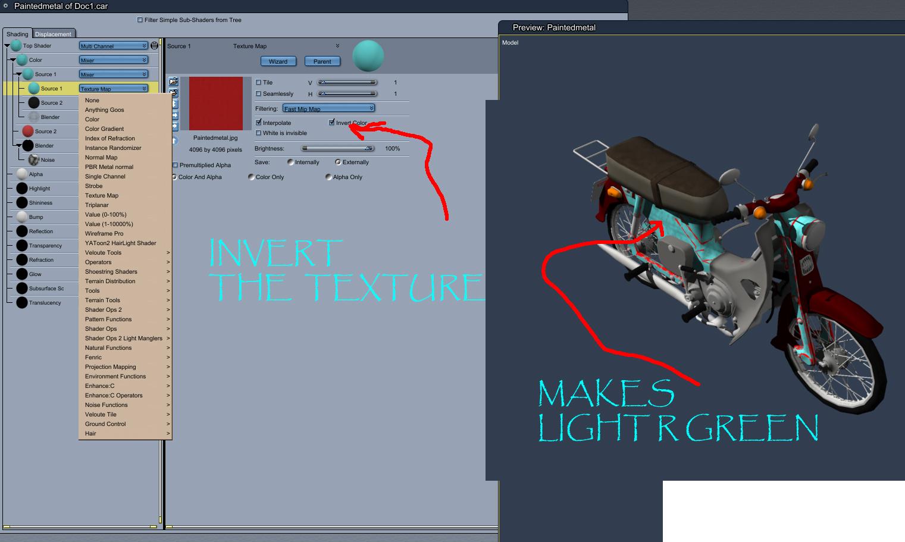The height and width of the screenshot is (542, 905).
Task: Select the Glow channel sphere icon
Action: click(22, 274)
